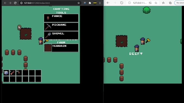Screen dimensions: 184x103
Task: Refresh the right browser page
Action: pos(122,3)
